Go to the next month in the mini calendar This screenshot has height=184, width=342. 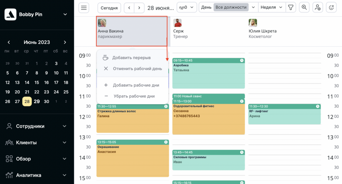coord(65,42)
